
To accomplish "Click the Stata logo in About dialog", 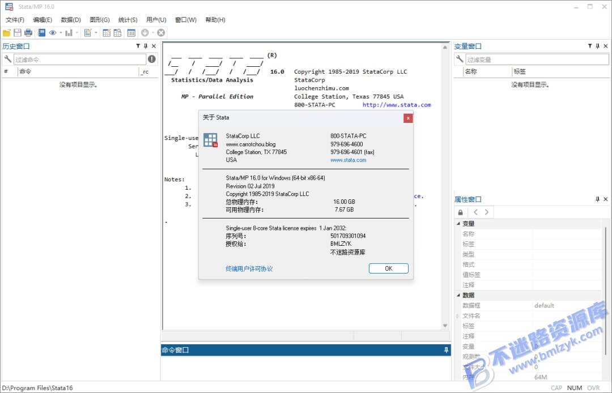I will pyautogui.click(x=210, y=140).
